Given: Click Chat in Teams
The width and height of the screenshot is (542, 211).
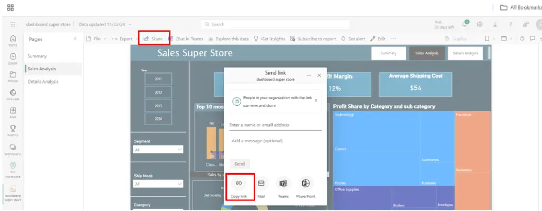Looking at the screenshot, I should tap(185, 39).
